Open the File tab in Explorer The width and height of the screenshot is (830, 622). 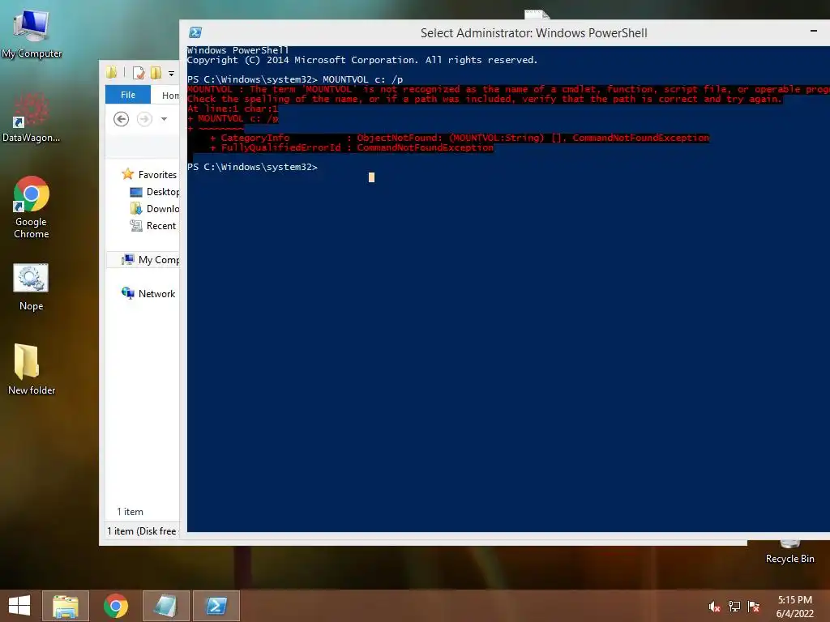coord(128,95)
